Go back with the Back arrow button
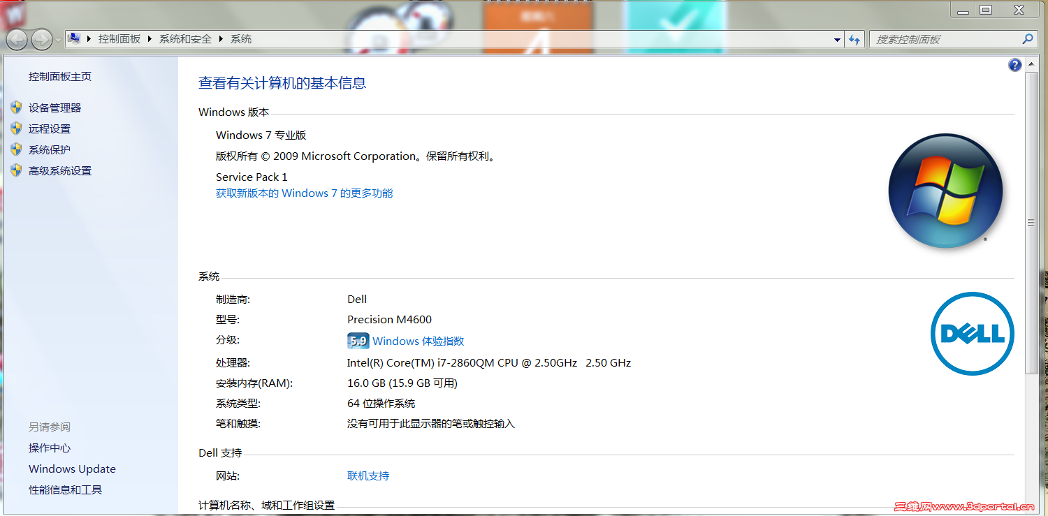 point(17,39)
